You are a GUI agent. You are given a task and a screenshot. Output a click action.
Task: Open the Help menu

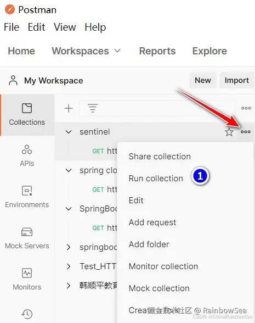95,27
